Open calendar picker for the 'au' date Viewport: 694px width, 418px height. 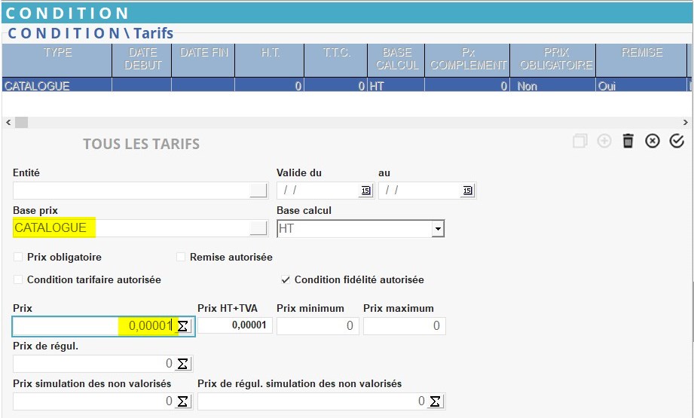pyautogui.click(x=467, y=191)
